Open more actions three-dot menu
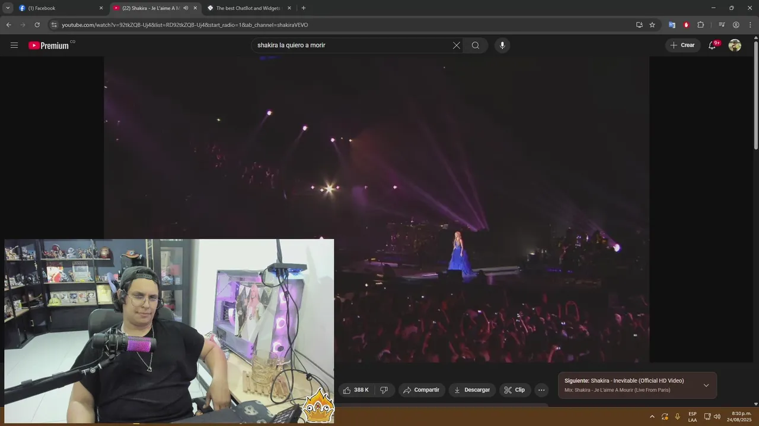This screenshot has width=759, height=426. (541, 390)
